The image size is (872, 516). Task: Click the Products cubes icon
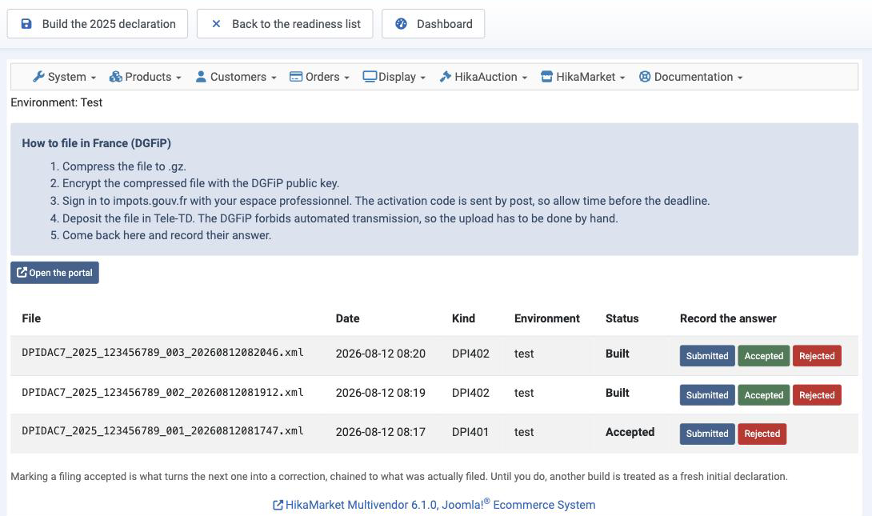(116, 77)
